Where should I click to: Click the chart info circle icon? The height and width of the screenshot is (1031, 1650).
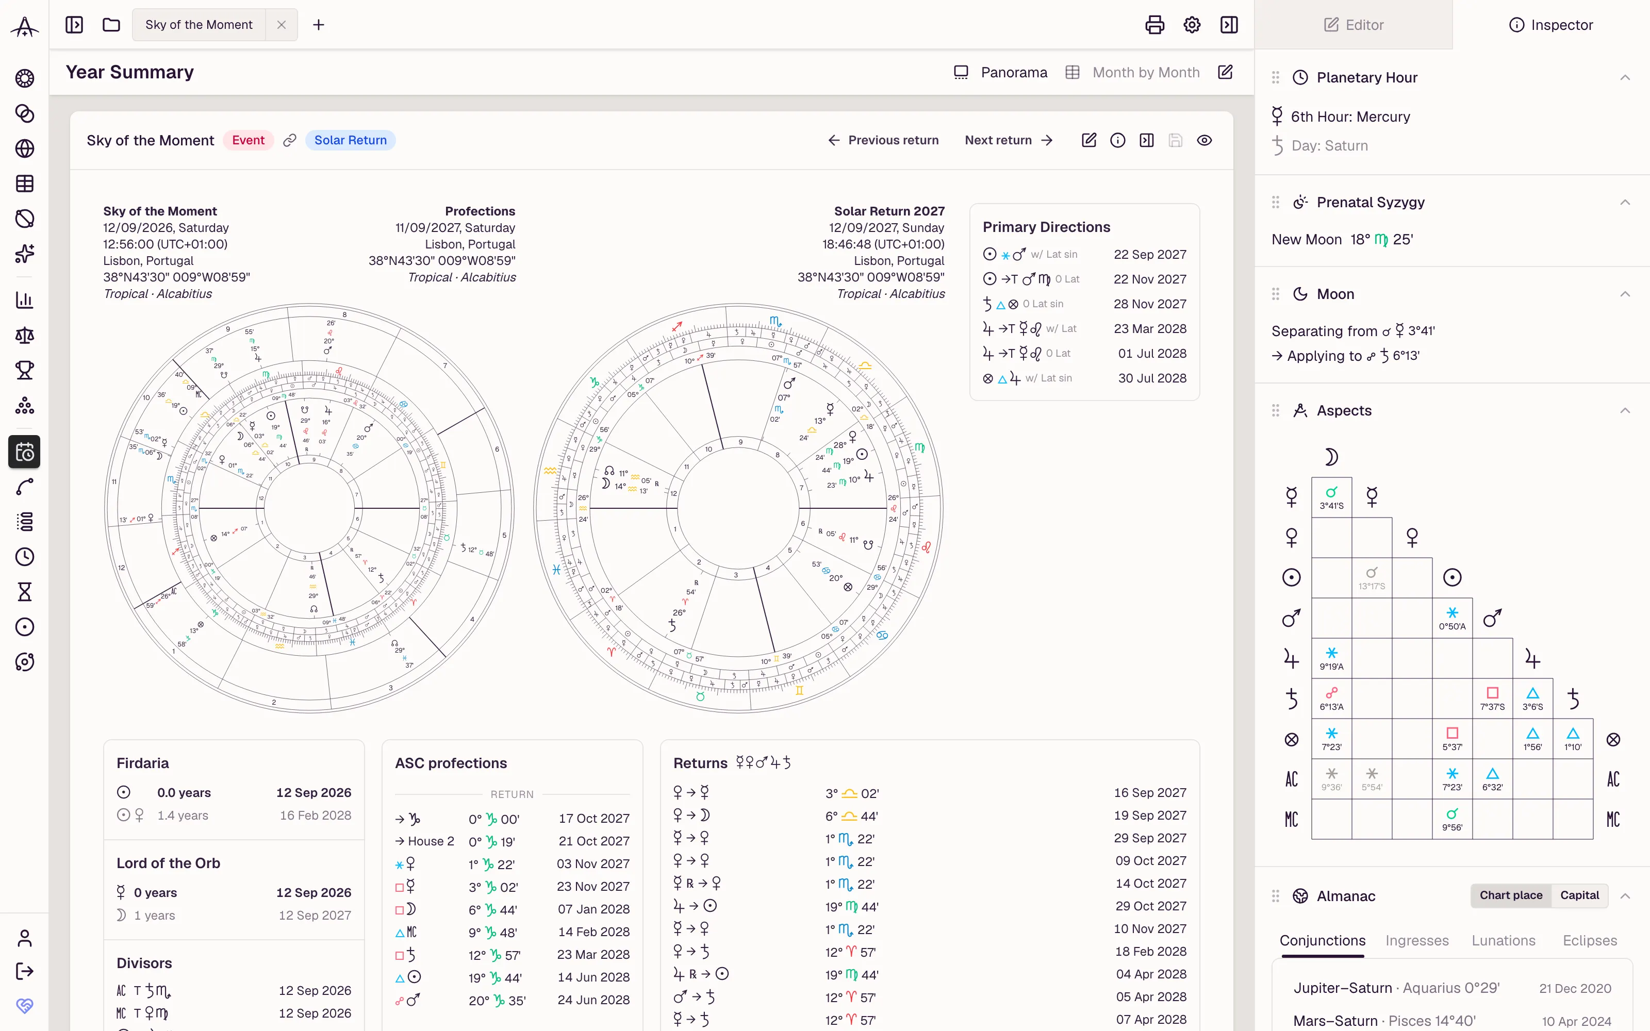1117,140
